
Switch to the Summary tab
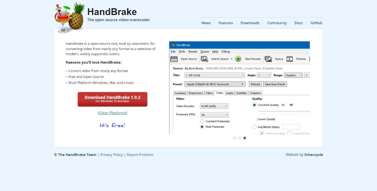tap(180, 93)
